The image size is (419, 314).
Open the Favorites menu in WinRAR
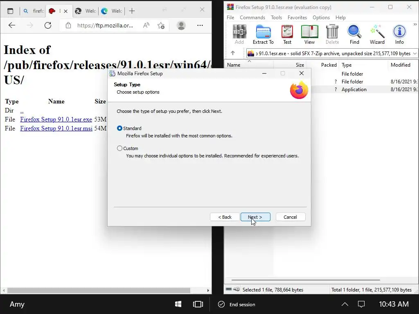tap(297, 17)
